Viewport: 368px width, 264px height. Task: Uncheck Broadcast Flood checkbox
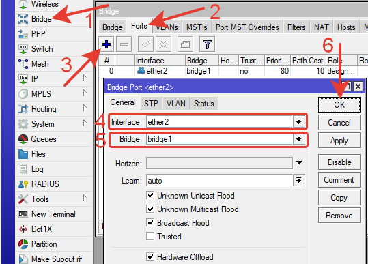click(x=150, y=222)
